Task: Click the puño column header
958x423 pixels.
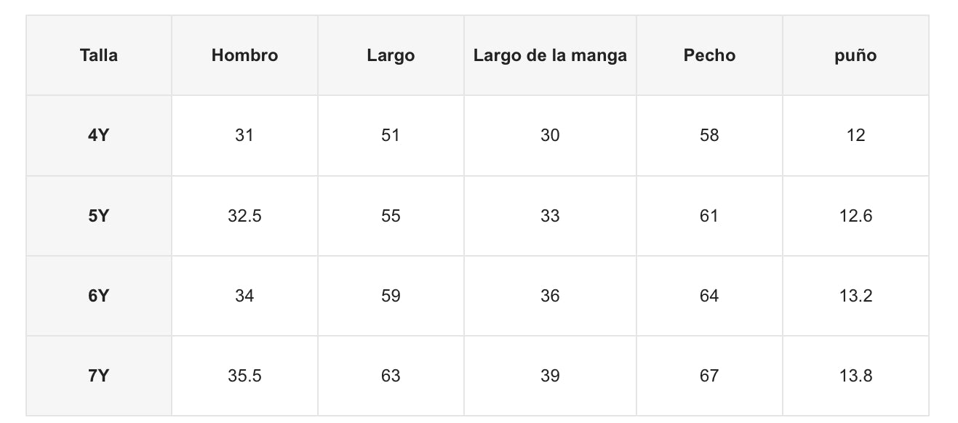Action: coord(855,55)
